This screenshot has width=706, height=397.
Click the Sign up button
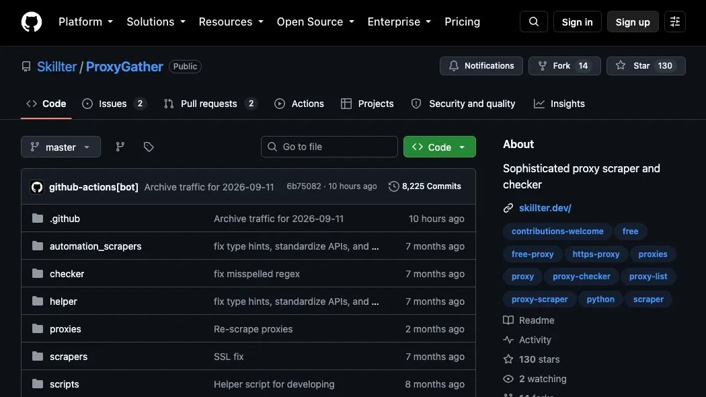pyautogui.click(x=633, y=22)
